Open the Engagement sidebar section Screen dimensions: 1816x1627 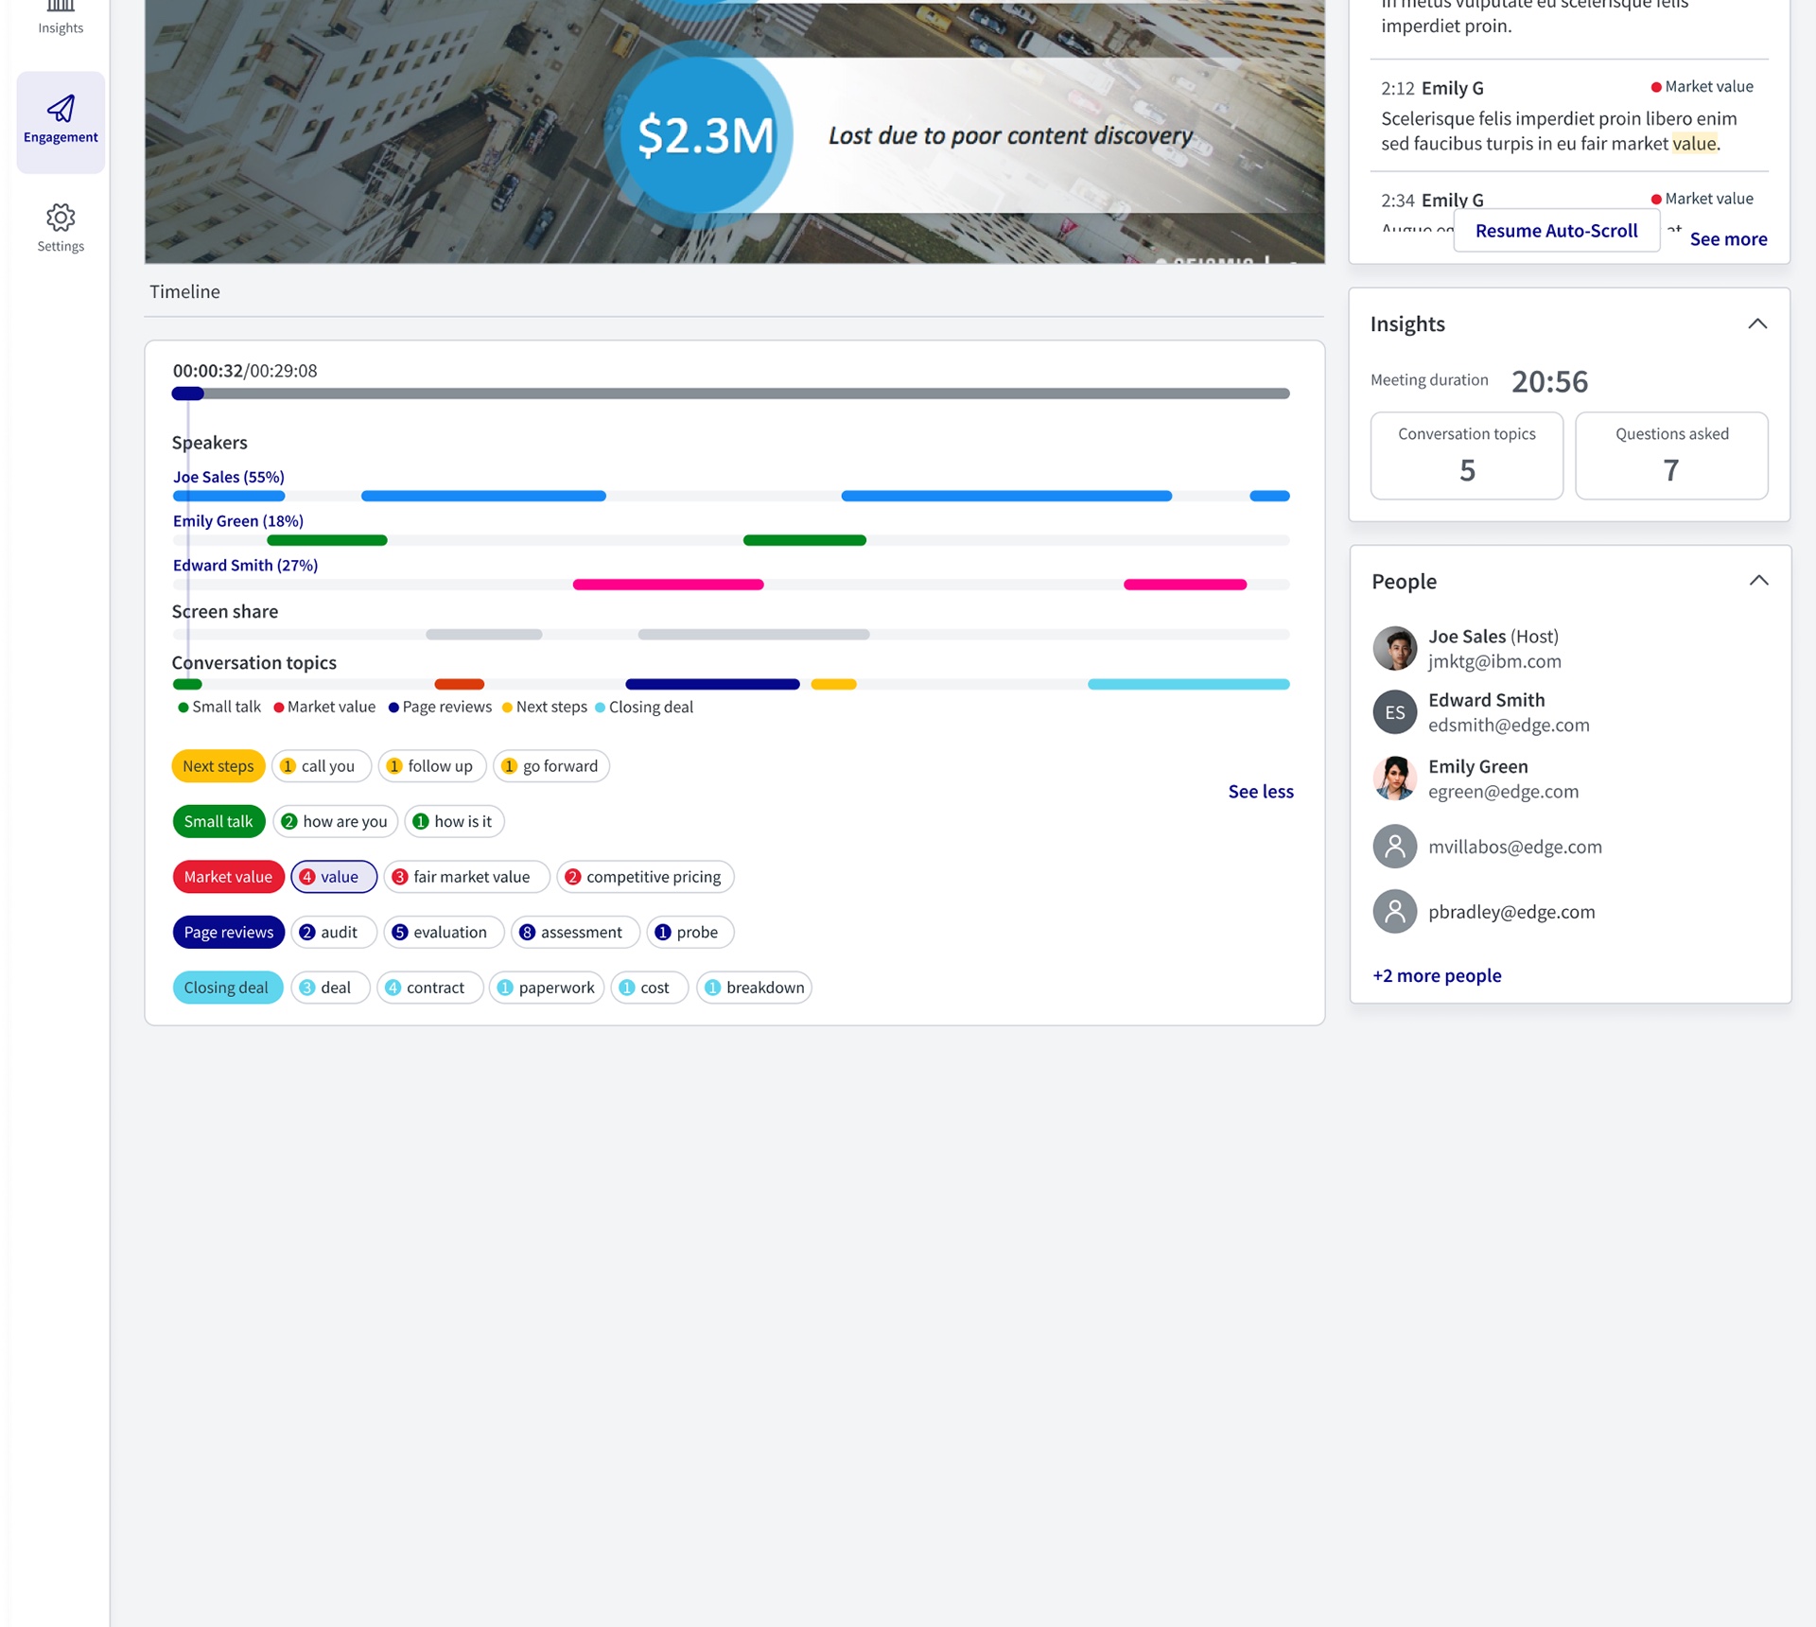coord(61,121)
